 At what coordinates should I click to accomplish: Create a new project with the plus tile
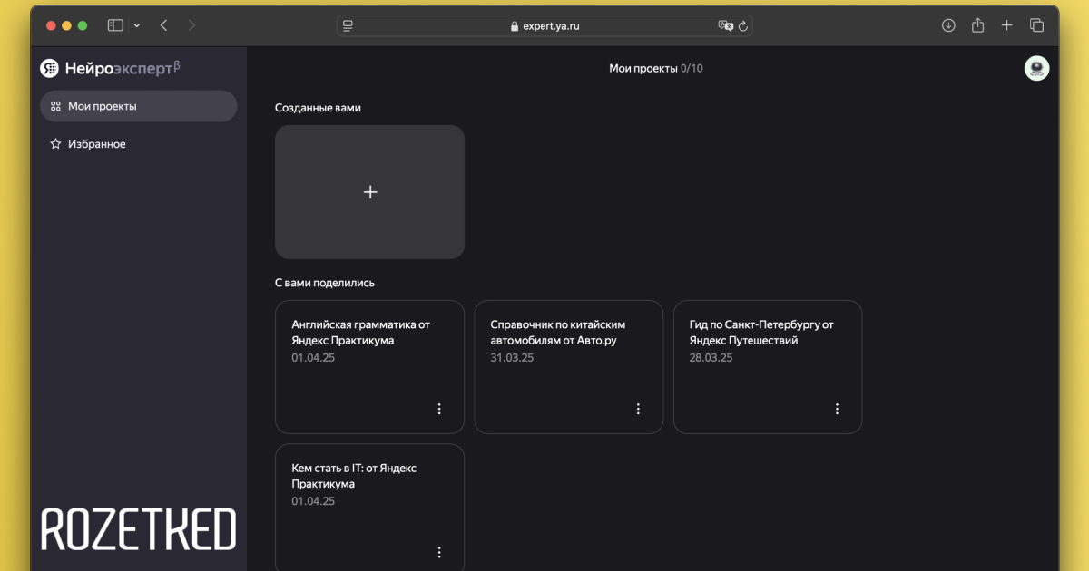pyautogui.click(x=370, y=192)
